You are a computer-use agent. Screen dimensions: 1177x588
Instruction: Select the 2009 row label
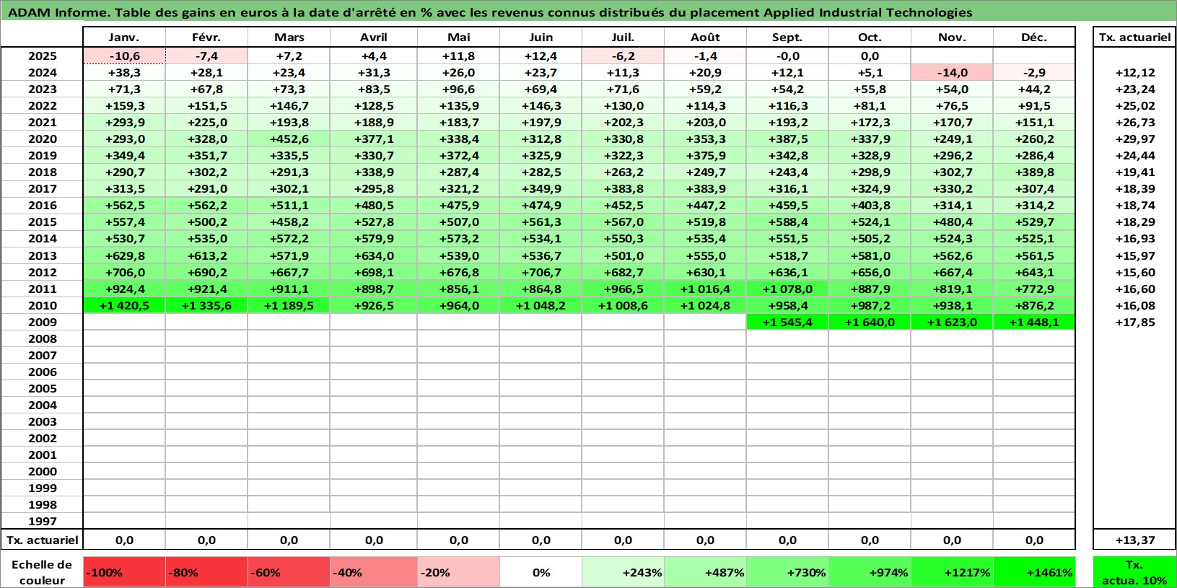[42, 322]
